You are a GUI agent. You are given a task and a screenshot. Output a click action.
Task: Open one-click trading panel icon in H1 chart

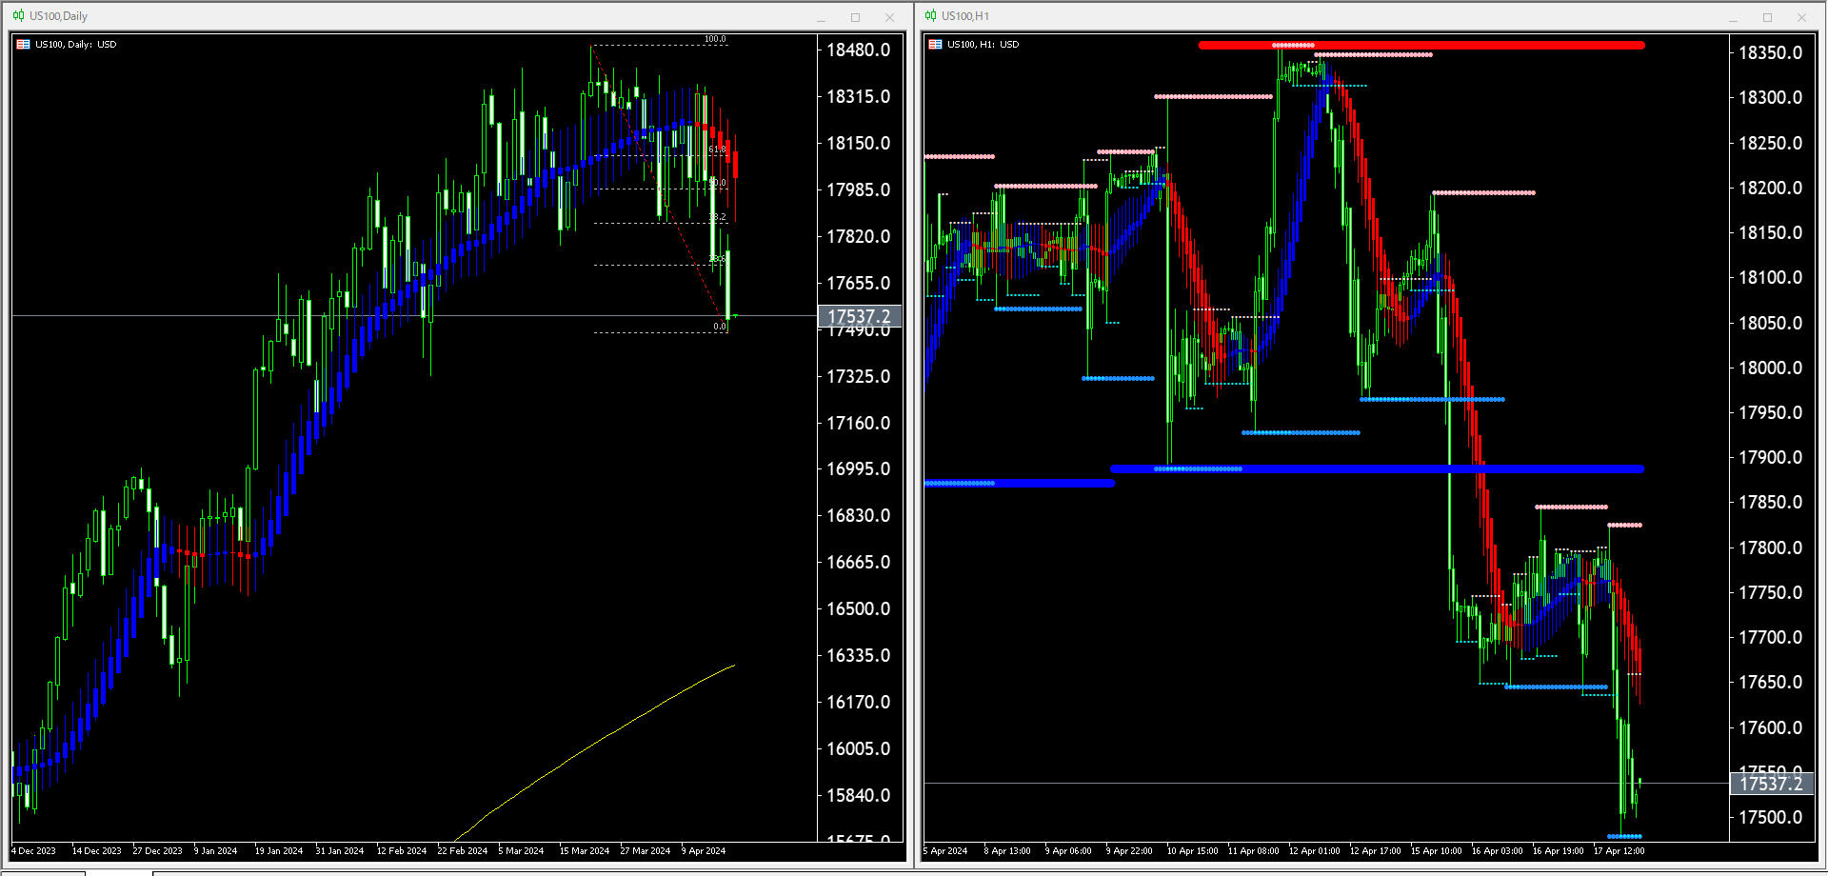936,45
